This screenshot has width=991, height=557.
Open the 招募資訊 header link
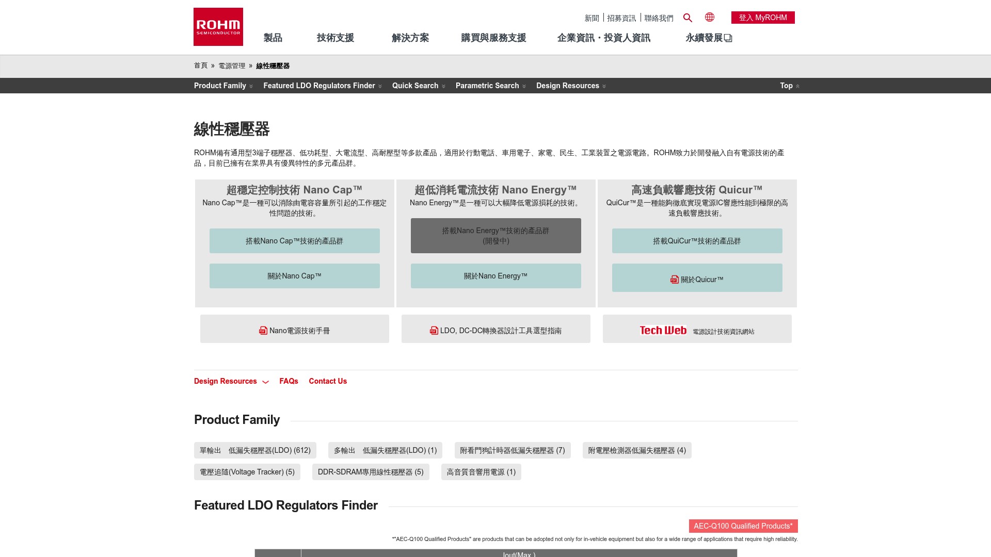tap(621, 18)
